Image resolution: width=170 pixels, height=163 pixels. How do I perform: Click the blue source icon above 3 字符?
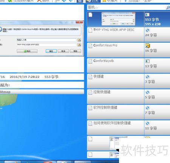147,77
